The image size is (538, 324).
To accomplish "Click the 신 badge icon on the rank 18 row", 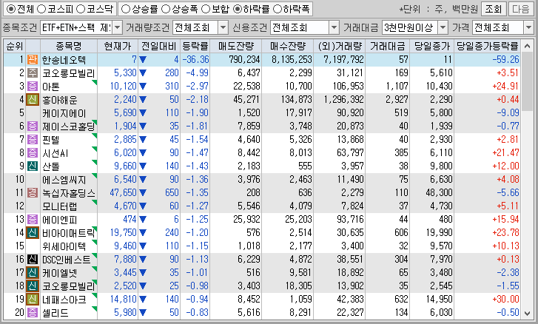I will 33,286.
